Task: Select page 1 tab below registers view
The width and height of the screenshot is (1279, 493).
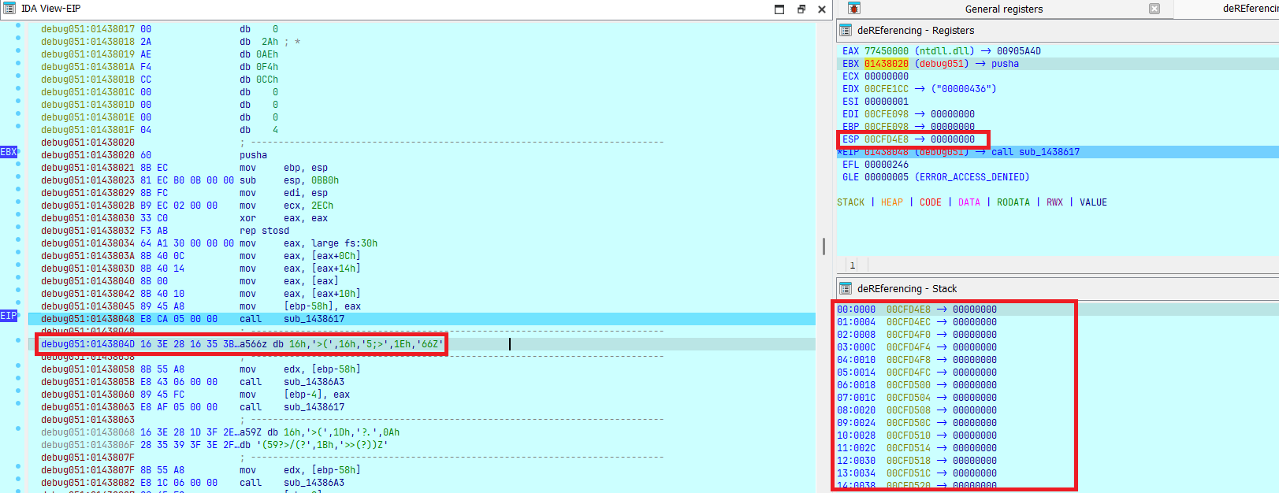Action: 852,265
